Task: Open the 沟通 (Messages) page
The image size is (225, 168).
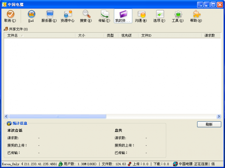Action: click(141, 16)
